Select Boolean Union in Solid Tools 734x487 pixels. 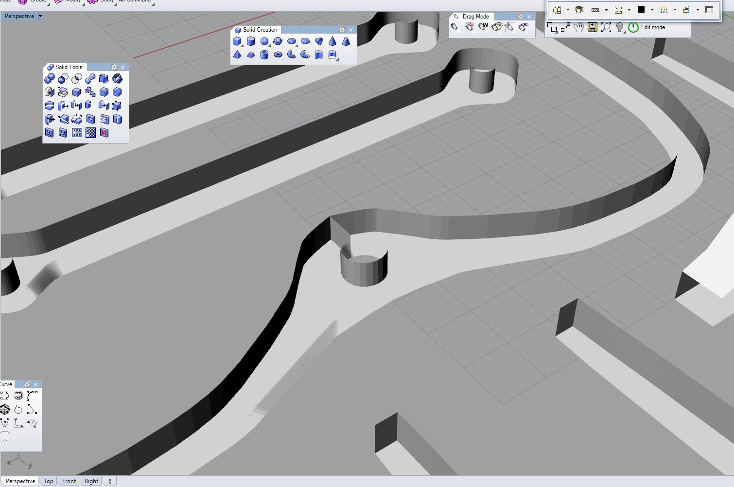click(x=49, y=79)
